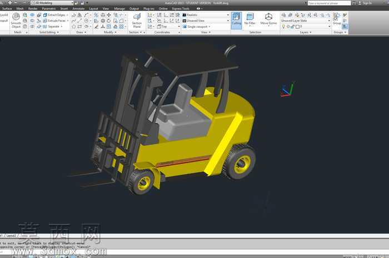Open the Extract Edges dropdown arrow
This screenshot has width=389, height=258.
pos(67,15)
